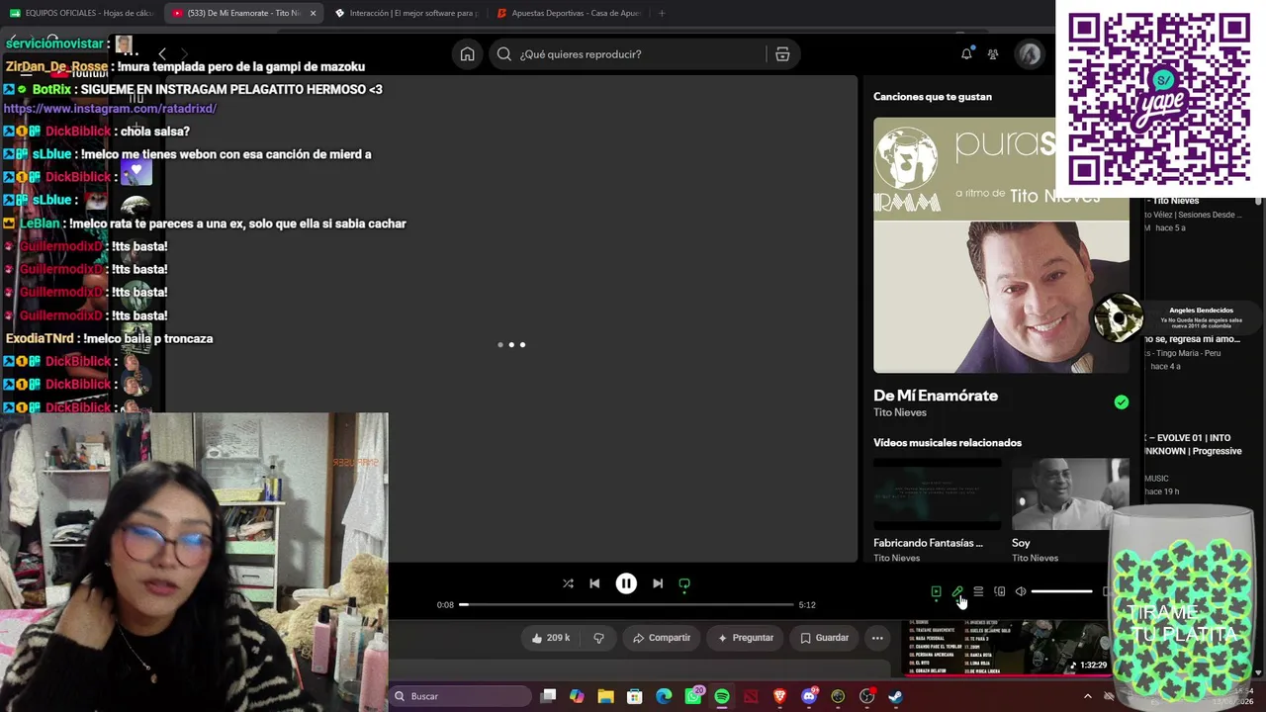
Task: Open the 1:32:29 recommended video thumbnail
Action: pos(1009,648)
